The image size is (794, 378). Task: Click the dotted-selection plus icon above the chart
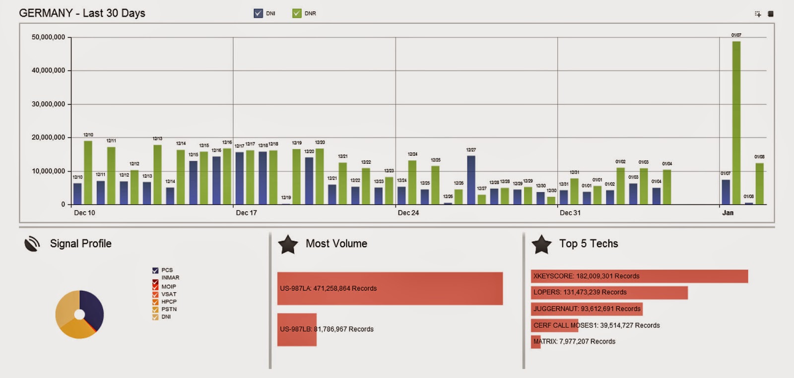pyautogui.click(x=758, y=14)
